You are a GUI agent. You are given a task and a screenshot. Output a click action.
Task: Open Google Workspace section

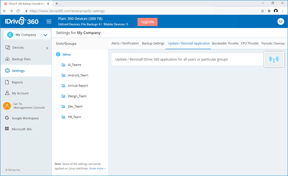pyautogui.click(x=26, y=118)
